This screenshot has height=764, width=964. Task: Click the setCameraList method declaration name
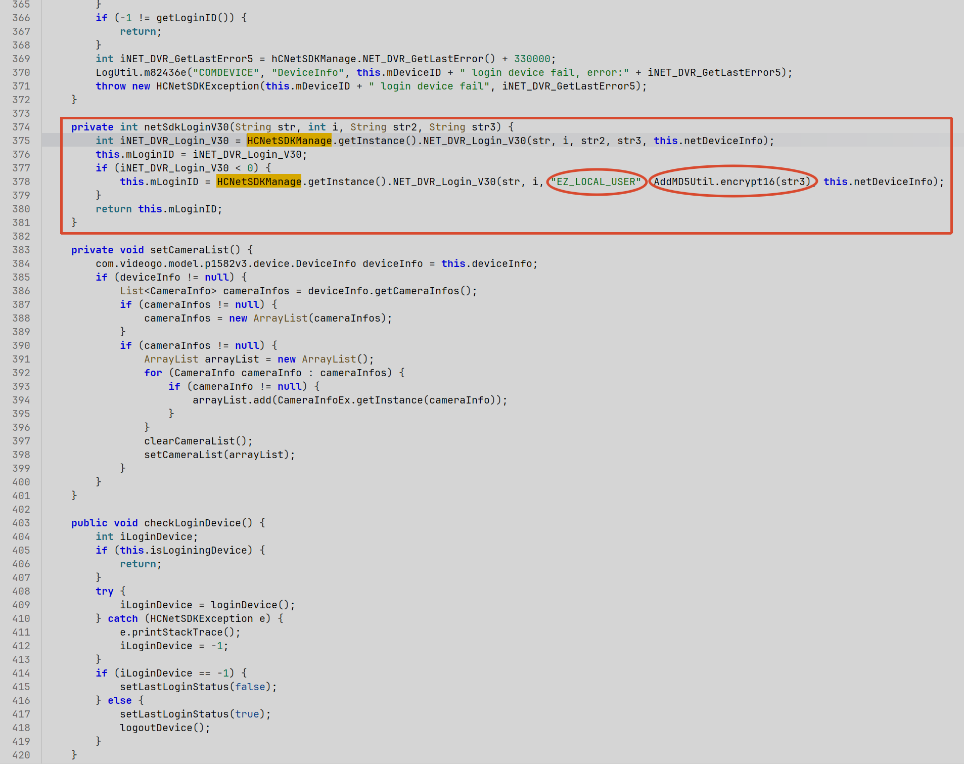(x=190, y=250)
